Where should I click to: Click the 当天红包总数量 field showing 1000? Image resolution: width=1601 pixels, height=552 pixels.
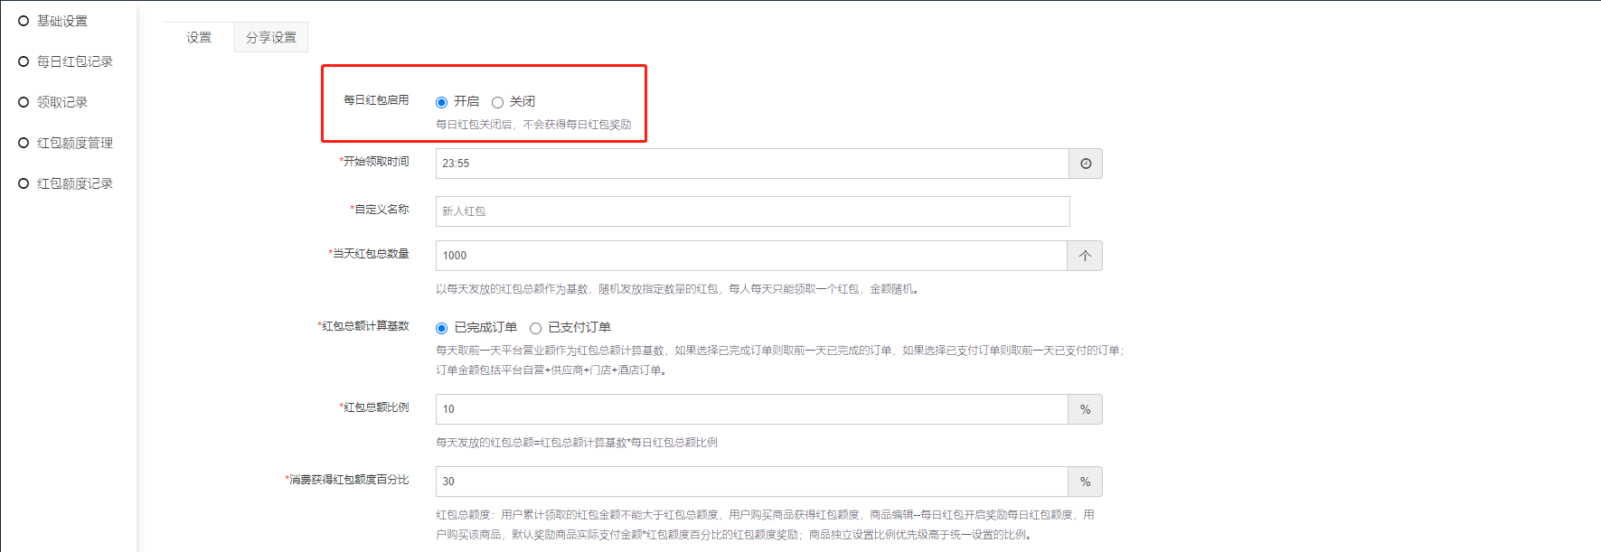coord(750,256)
